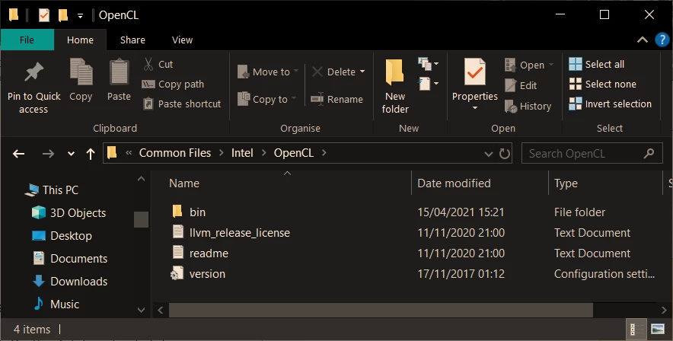This screenshot has width=673, height=341.
Task: Click OpenCL breadcrumb segment
Action: (x=294, y=153)
